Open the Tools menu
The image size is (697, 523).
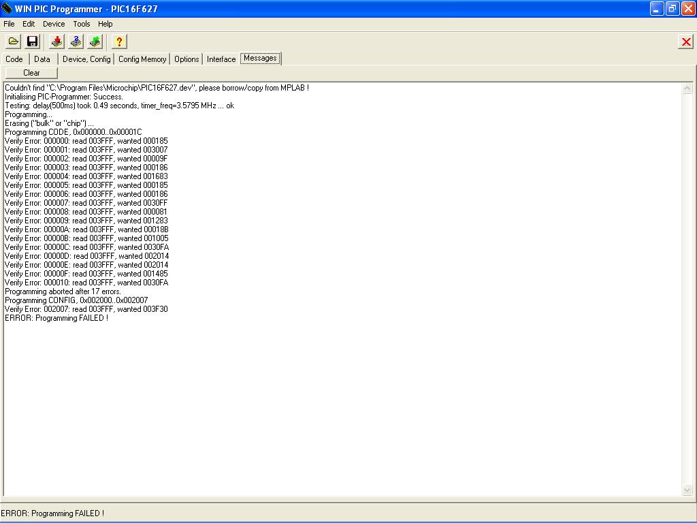(x=82, y=24)
